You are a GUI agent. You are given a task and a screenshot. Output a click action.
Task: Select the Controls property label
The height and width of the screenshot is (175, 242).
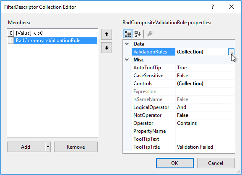tap(143, 84)
